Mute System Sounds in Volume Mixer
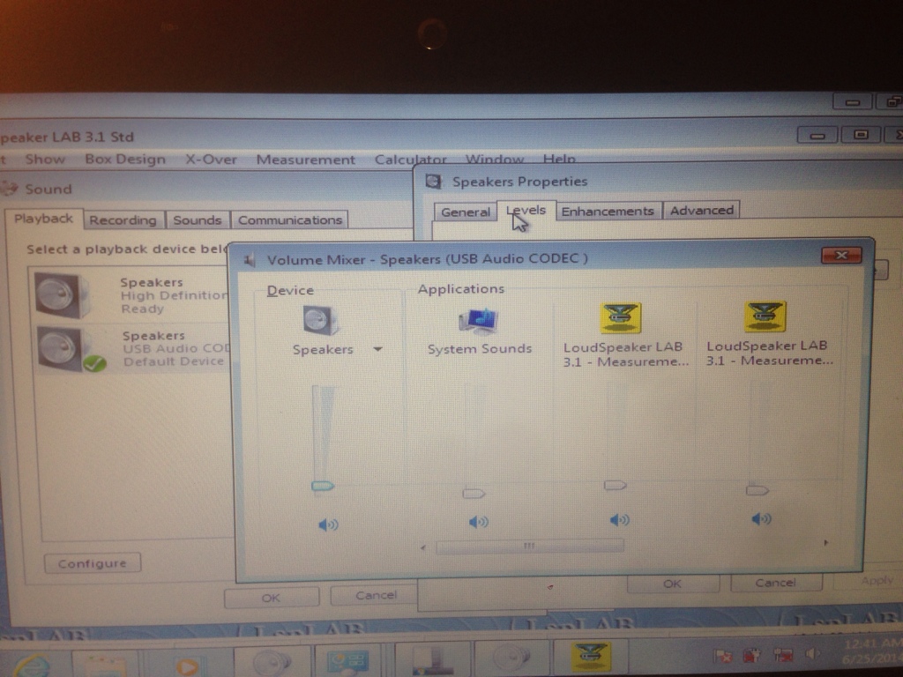903x677 pixels. [x=479, y=522]
